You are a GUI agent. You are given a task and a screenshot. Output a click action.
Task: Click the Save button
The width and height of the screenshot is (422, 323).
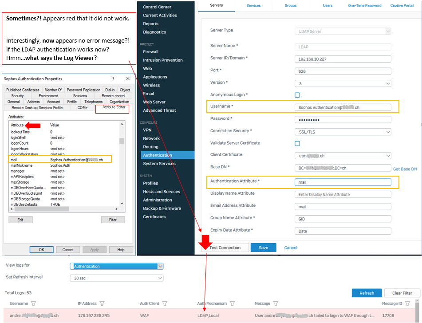coord(263,248)
